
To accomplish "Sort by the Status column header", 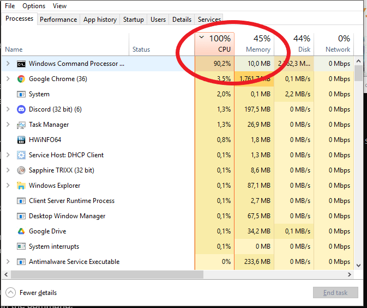I will (162, 45).
